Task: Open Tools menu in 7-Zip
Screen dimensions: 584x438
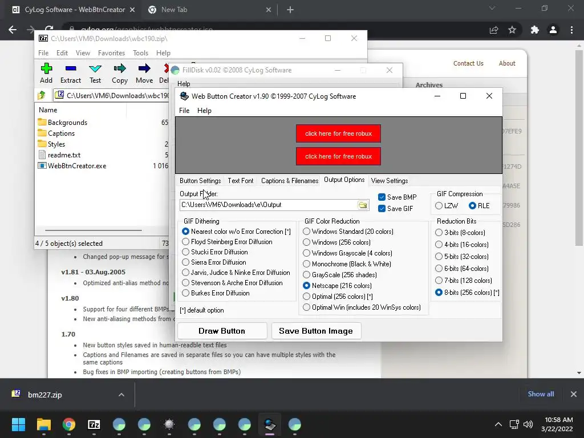Action: pos(140,53)
